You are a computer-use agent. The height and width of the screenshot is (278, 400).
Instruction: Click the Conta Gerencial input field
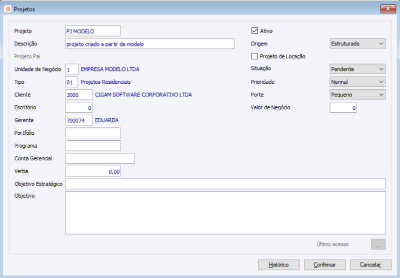(100, 158)
